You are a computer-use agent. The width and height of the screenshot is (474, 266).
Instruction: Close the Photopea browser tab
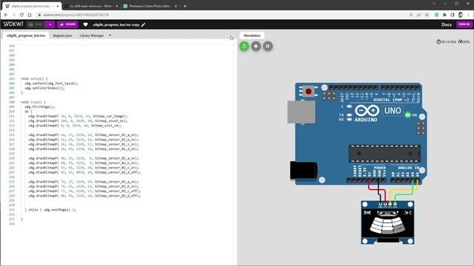(176, 6)
